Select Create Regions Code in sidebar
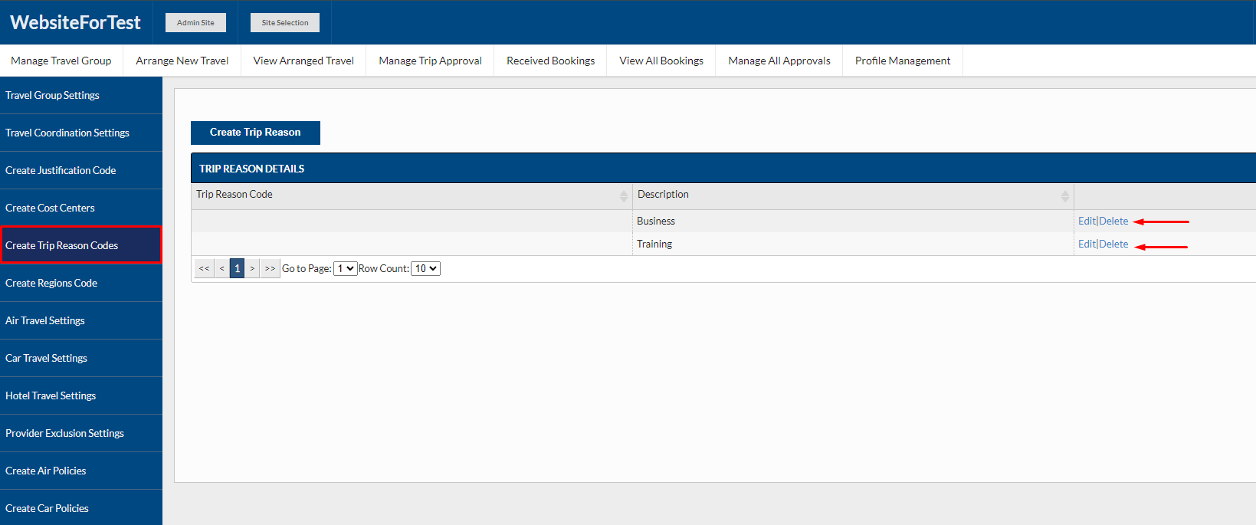 coord(81,283)
